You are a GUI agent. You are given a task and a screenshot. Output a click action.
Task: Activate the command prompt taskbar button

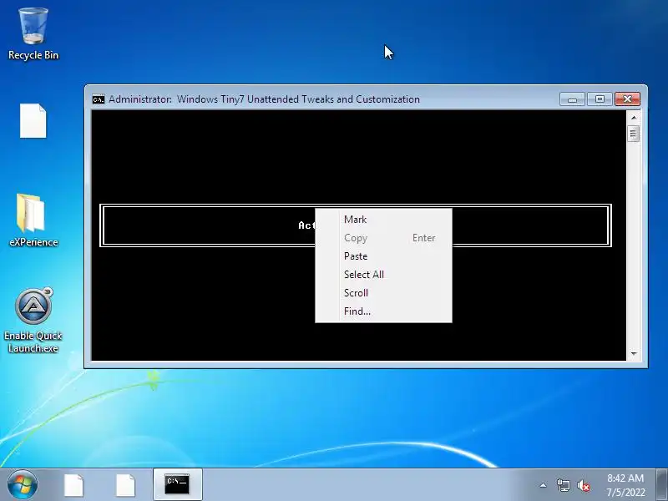pyautogui.click(x=177, y=485)
